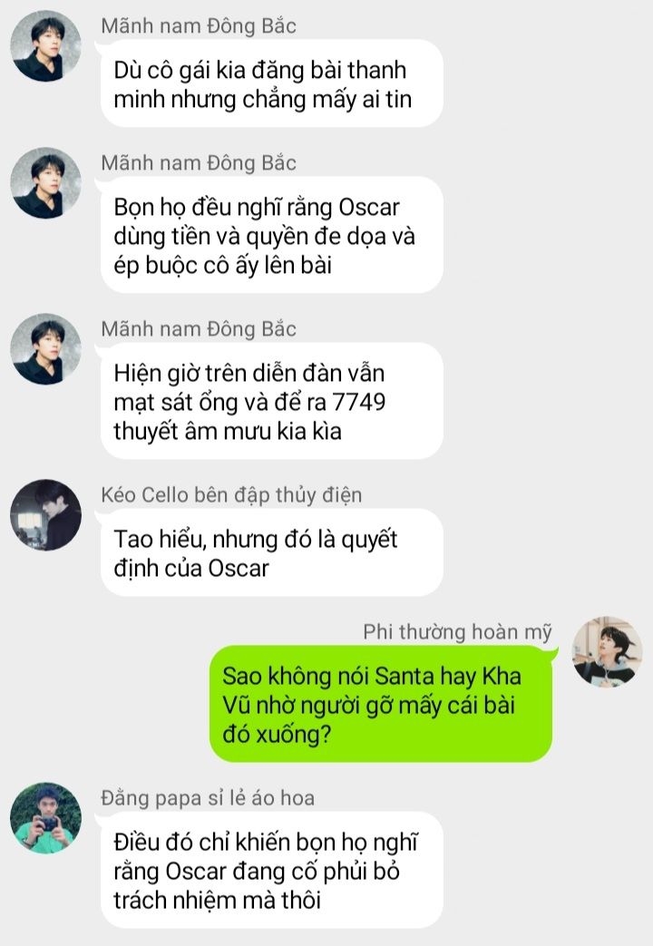Select message "Dù cô gái kia đăng bài thanh minh"
Image resolution: width=653 pixels, height=946 pixels.
coord(271,83)
